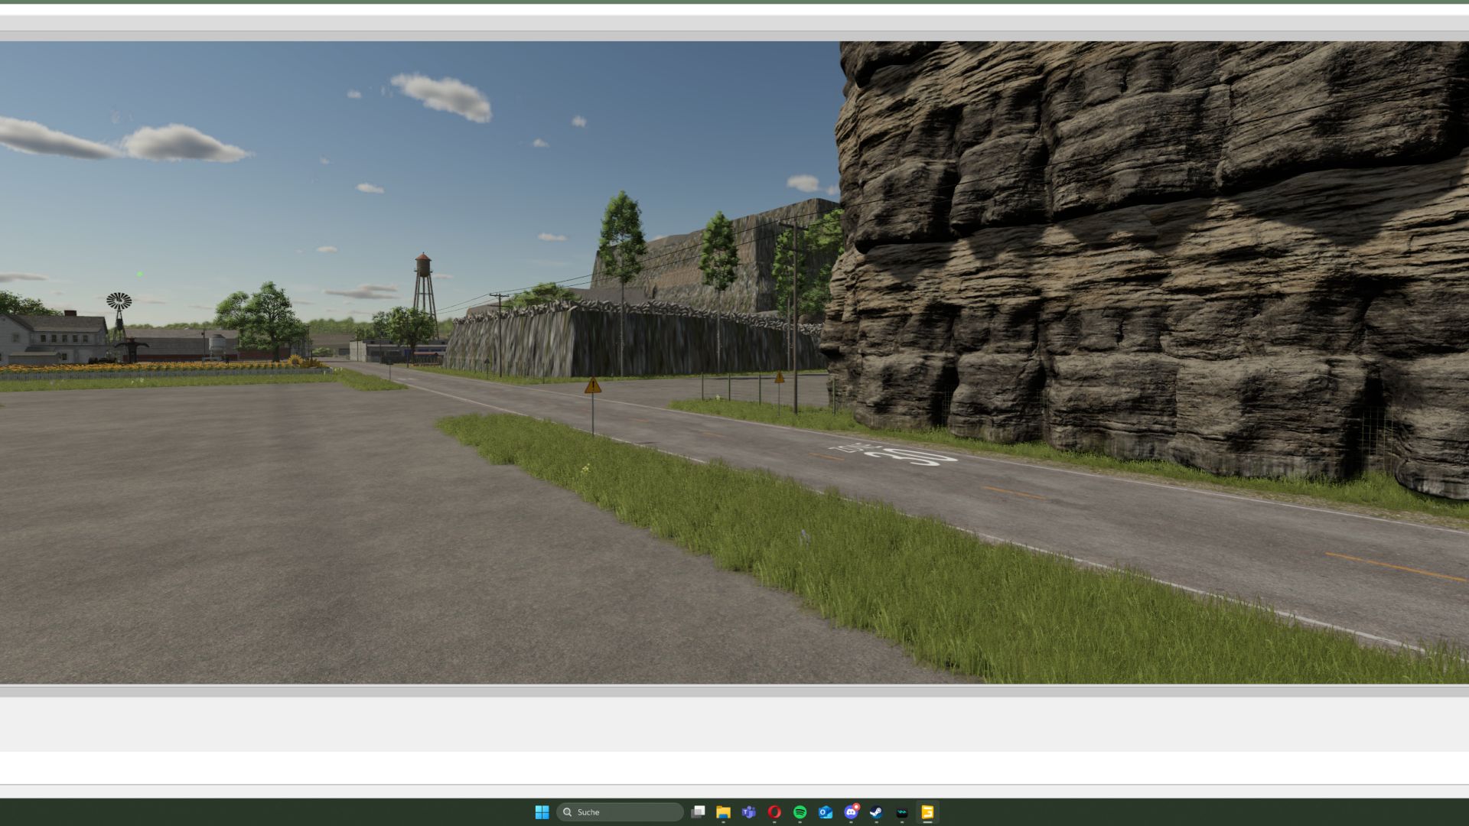Click the yellow warning sign by the road
The image size is (1469, 826).
(x=592, y=387)
